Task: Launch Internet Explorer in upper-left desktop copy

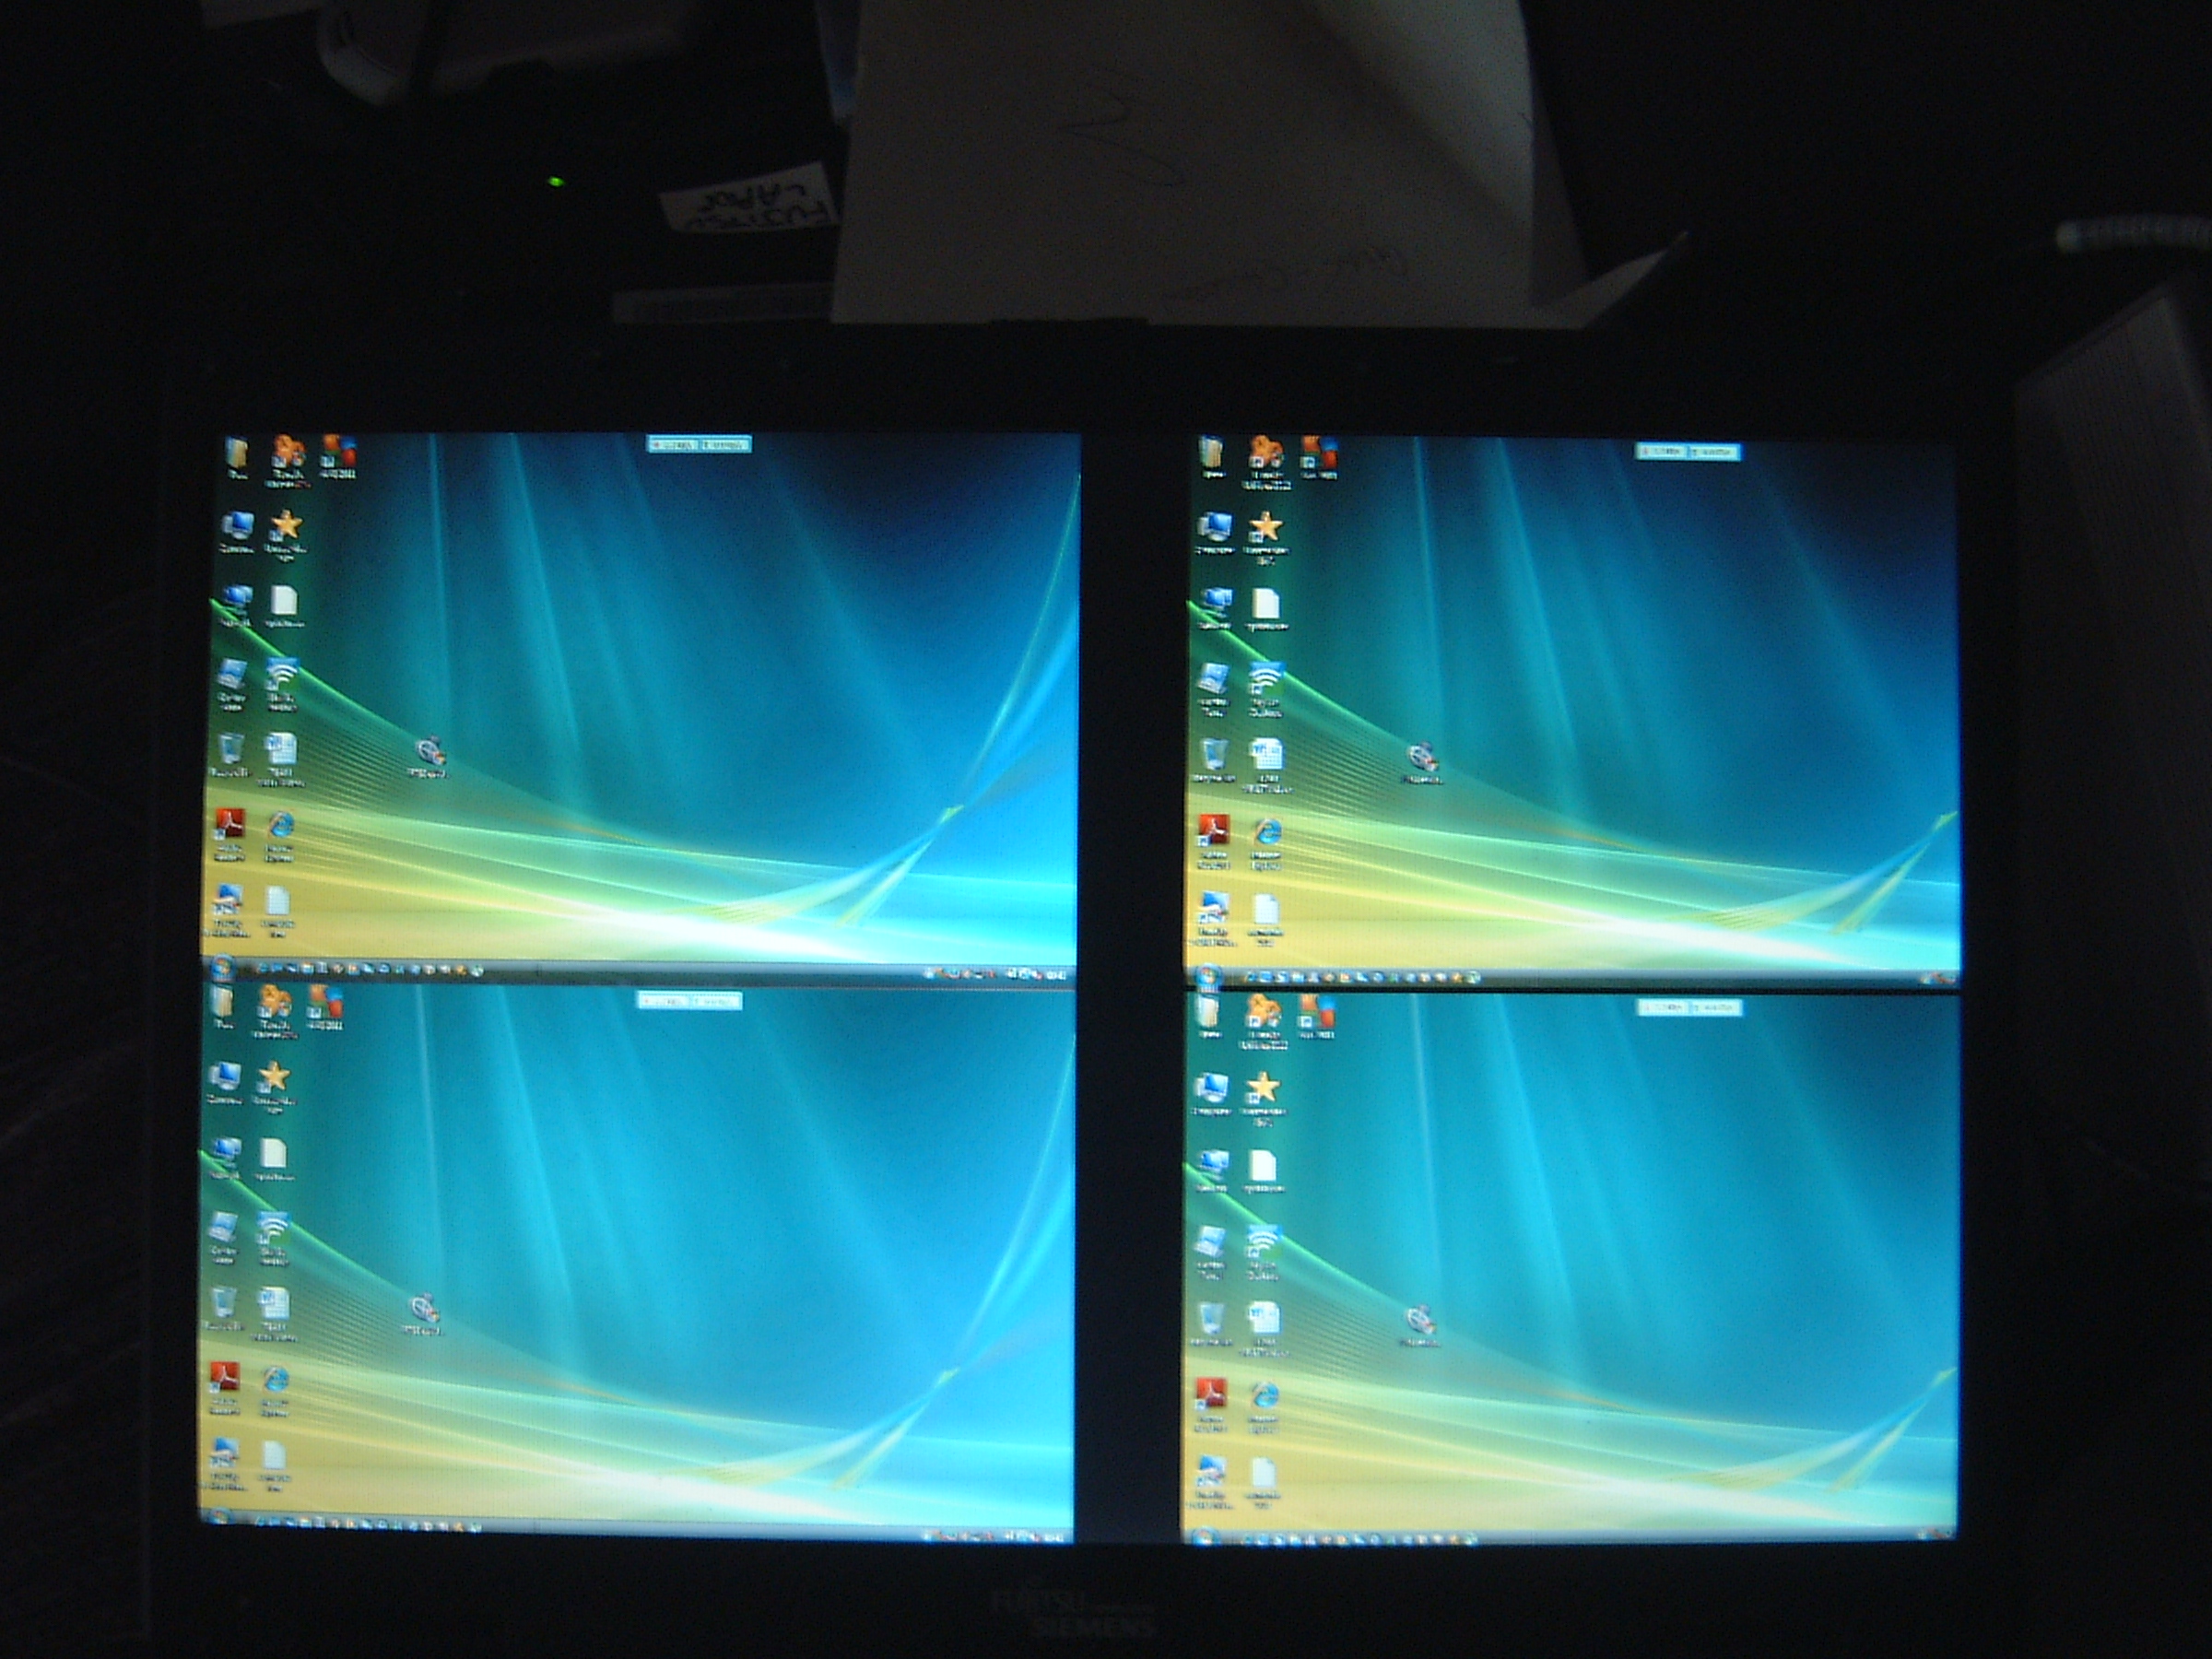Action: pyautogui.click(x=280, y=827)
